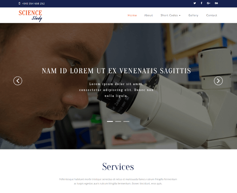
Task: Click the phone number +040 354 658 252
Action: pos(33,4)
